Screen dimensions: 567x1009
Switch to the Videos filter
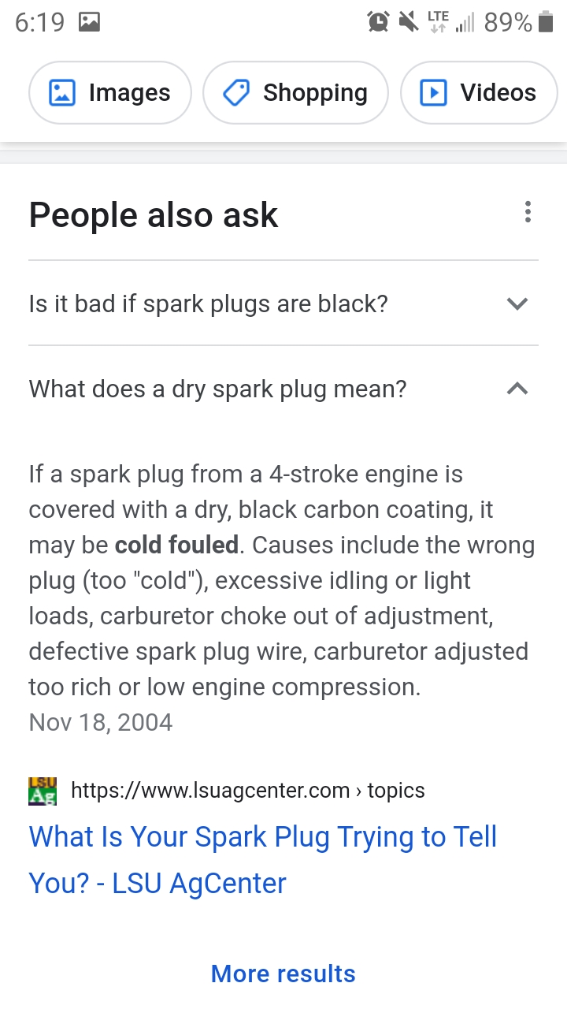479,93
